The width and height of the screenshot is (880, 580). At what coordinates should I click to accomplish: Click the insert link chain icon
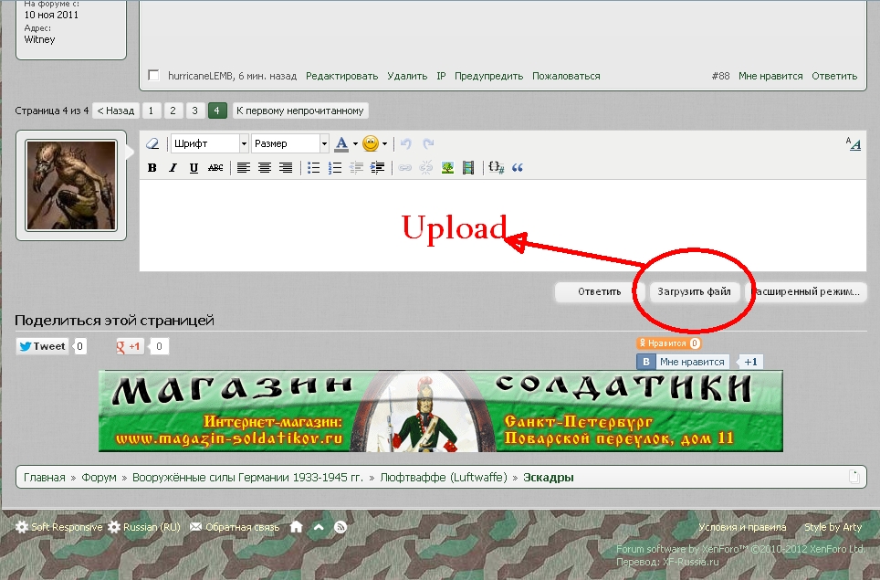[404, 167]
